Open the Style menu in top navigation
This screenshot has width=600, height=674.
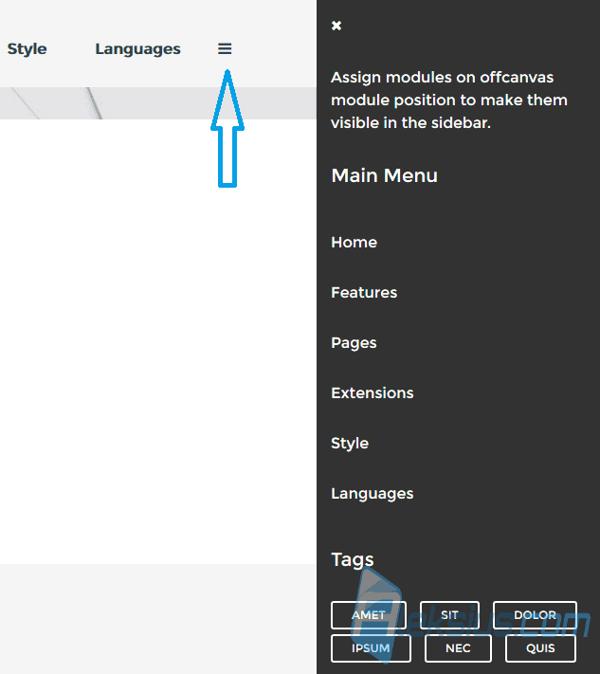point(27,49)
